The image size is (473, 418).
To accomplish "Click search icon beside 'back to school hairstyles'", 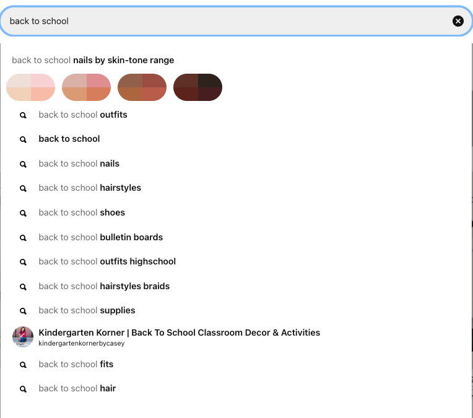I will click(x=23, y=188).
